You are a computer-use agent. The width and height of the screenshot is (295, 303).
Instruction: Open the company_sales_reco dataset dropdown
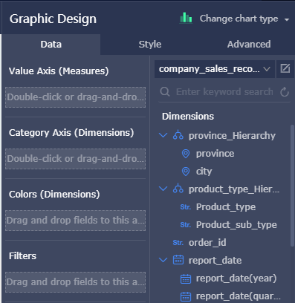pyautogui.click(x=215, y=69)
